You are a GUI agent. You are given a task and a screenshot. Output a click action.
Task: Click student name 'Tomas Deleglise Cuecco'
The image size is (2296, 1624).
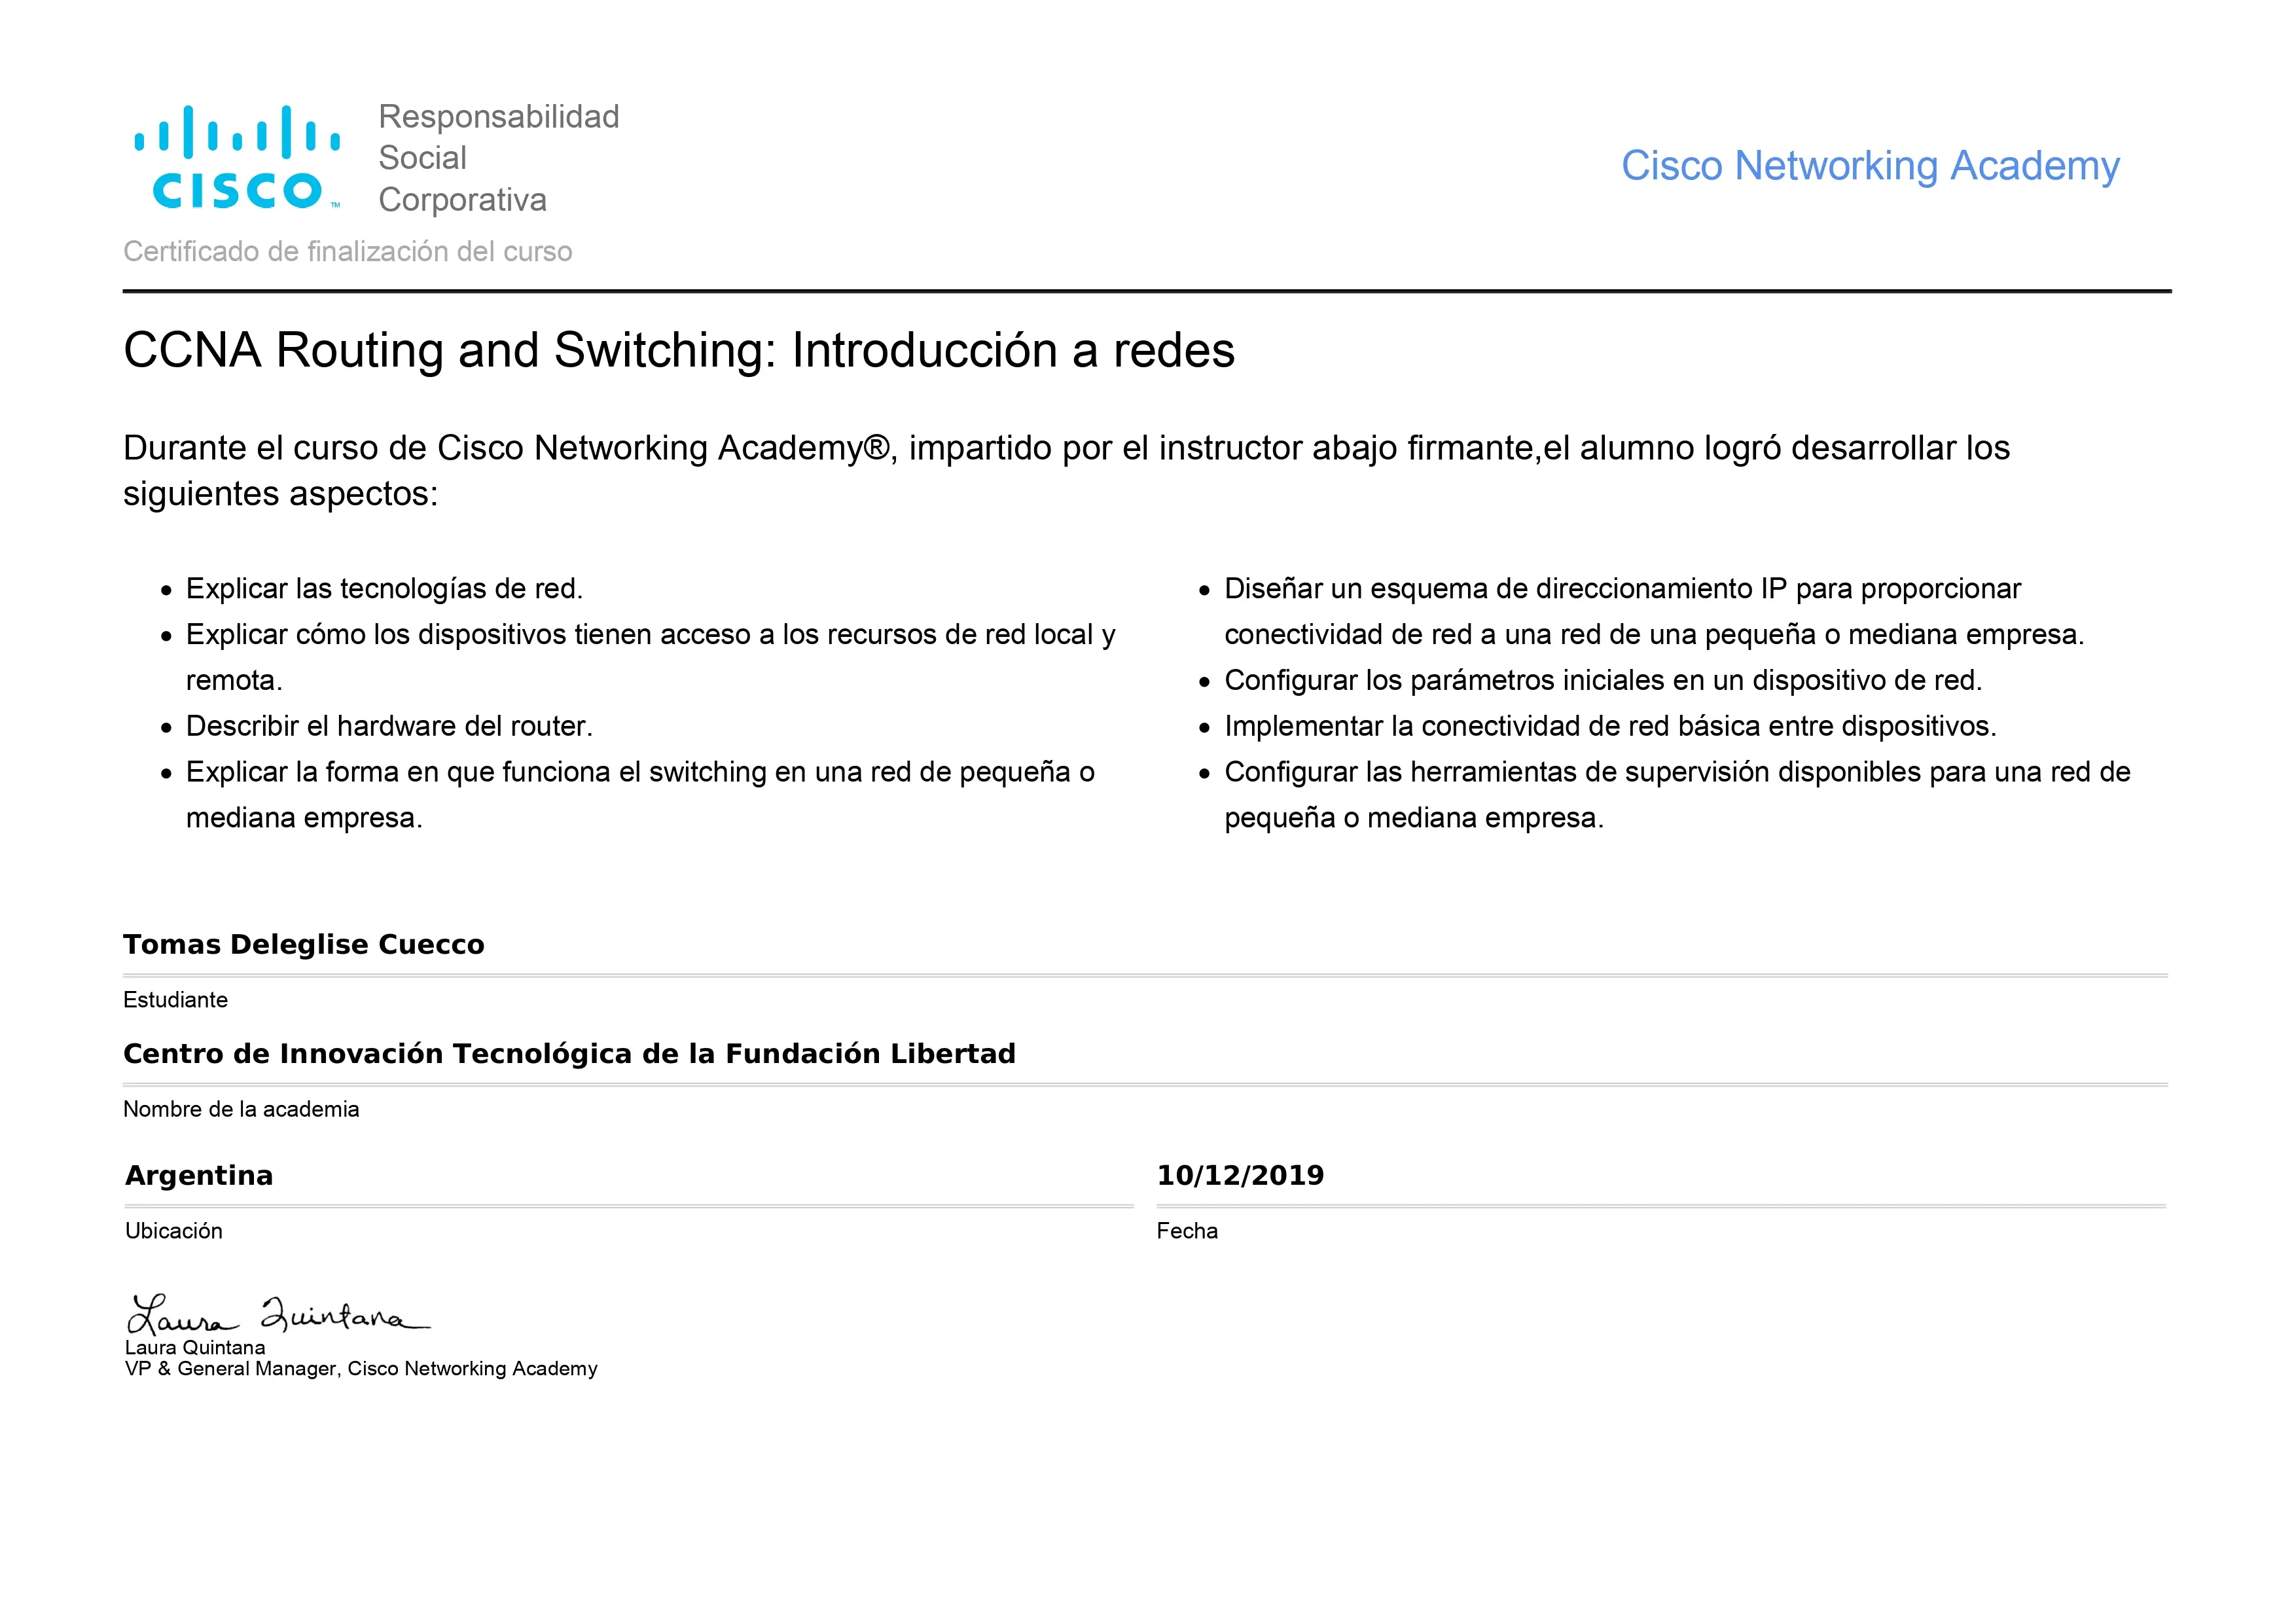click(304, 945)
